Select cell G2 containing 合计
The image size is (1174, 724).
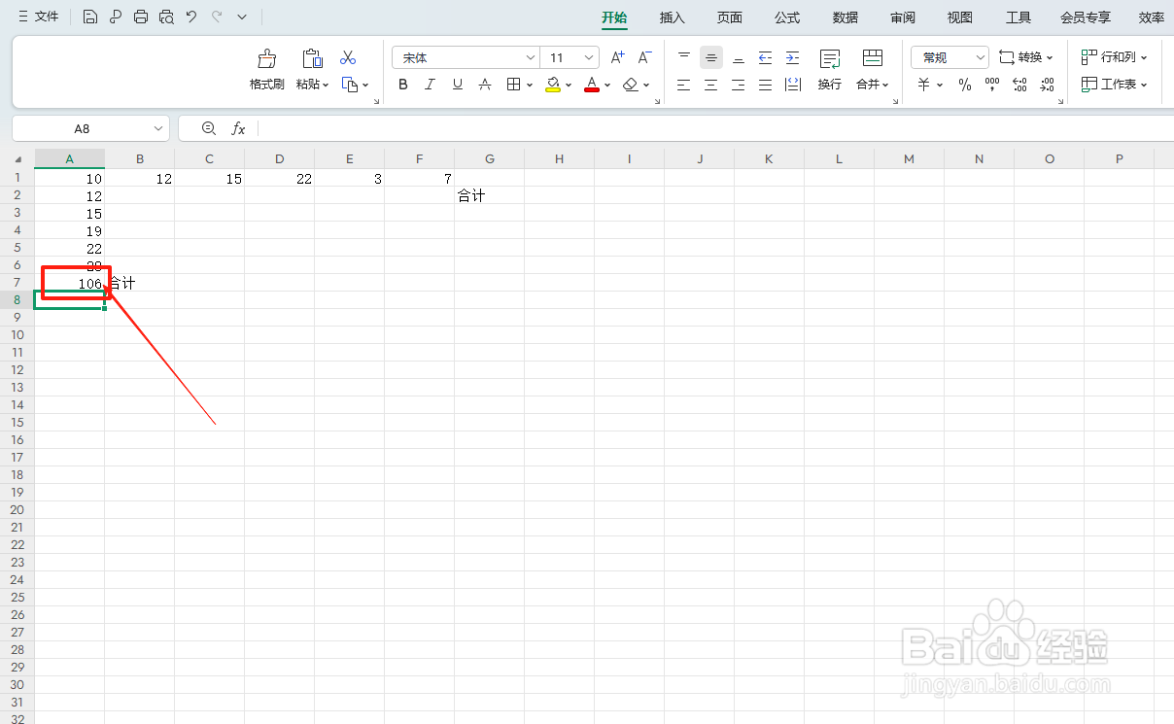(490, 195)
